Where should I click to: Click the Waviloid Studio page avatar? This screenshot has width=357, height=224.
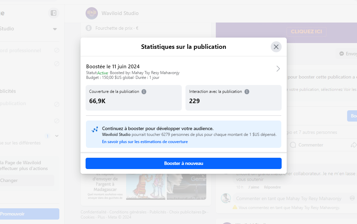pyautogui.click(x=92, y=13)
